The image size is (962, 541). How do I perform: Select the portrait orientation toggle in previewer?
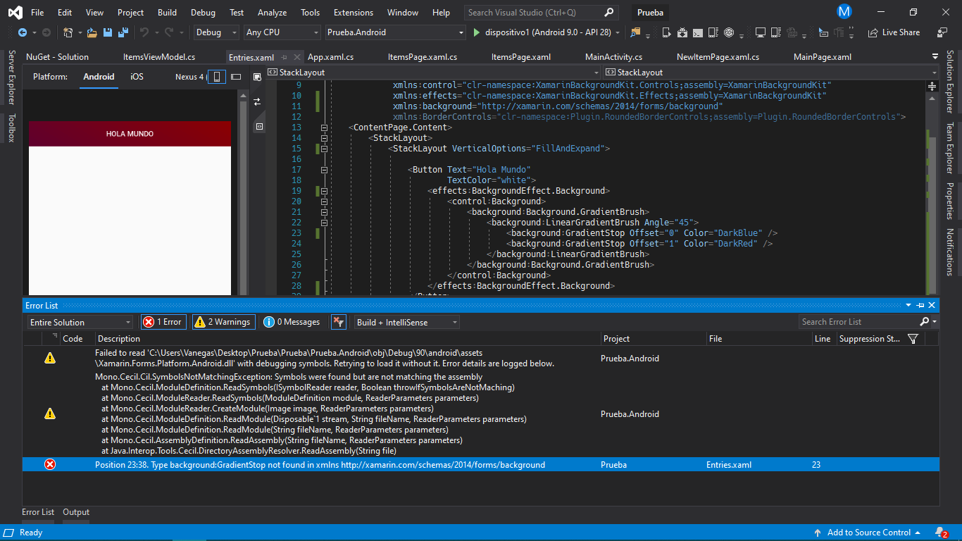pos(217,77)
